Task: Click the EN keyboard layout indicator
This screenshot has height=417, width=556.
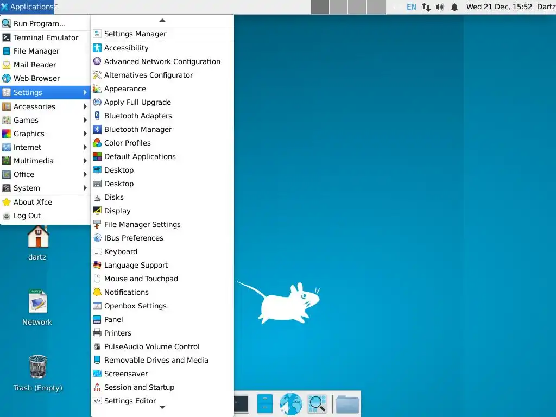Action: 412,7
